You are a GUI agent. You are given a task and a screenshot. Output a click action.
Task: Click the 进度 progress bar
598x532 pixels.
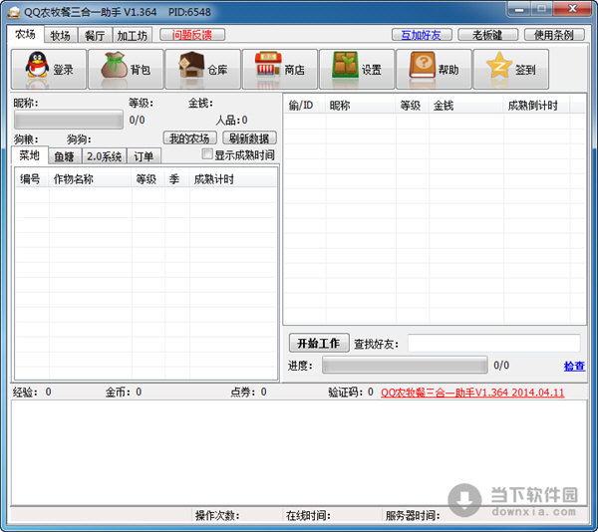[x=405, y=365]
